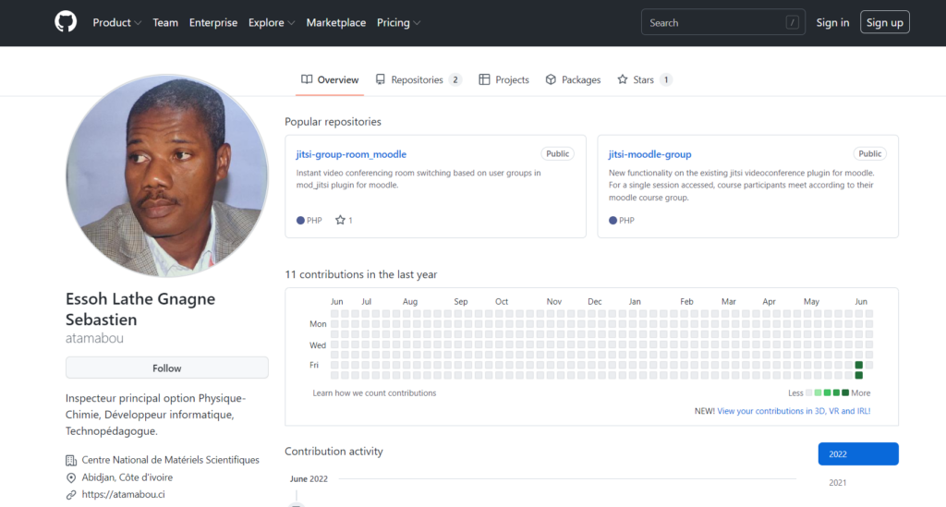Click the profile avatar photo
Screen dimensions: 946x507
[167, 176]
